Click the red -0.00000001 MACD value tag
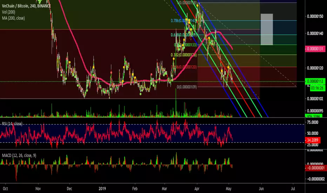This screenshot has height=193, width=327. click(315, 168)
